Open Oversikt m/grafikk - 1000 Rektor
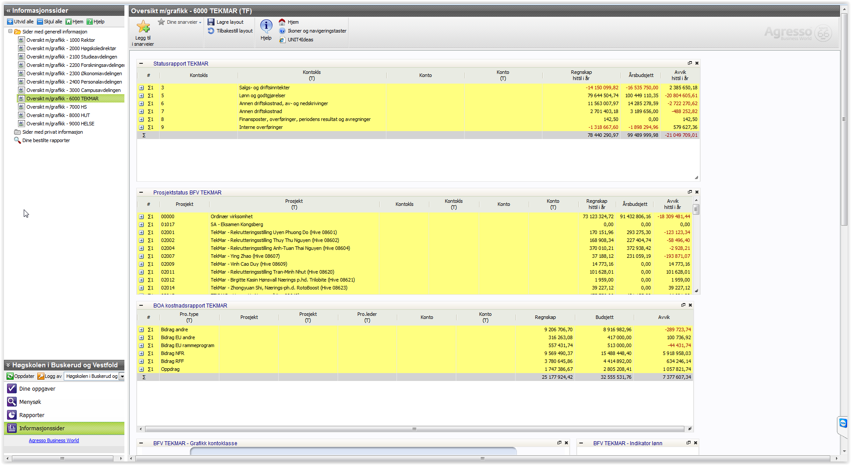This screenshot has height=465, width=851. pos(61,40)
